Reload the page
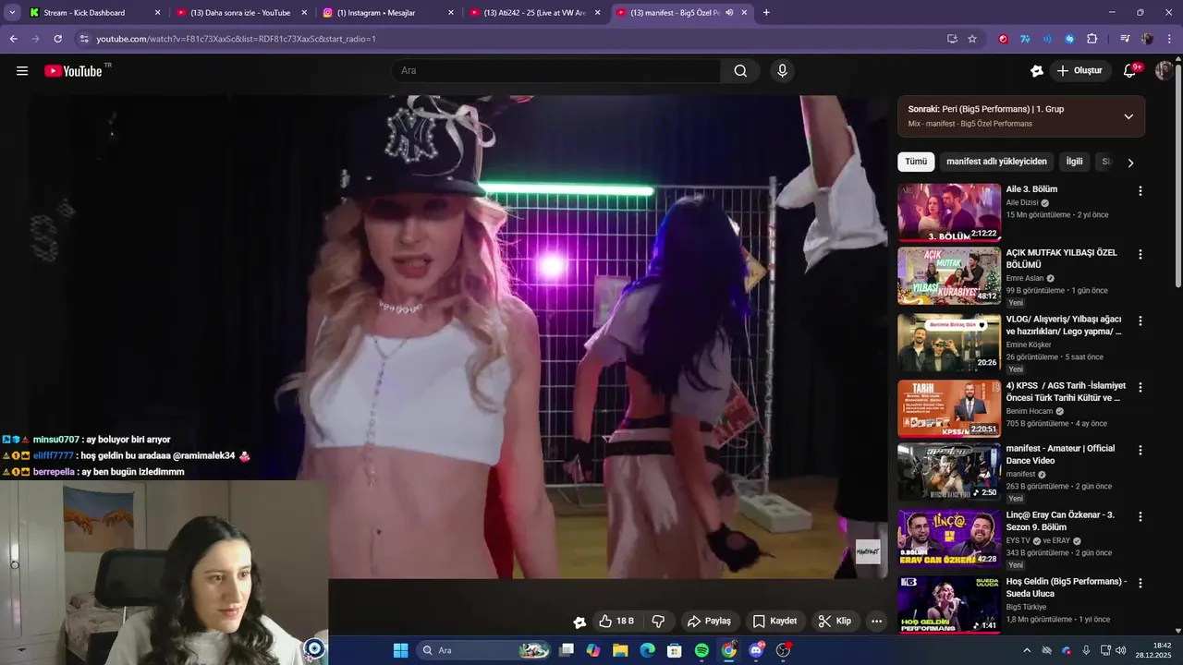The image size is (1183, 665). click(x=57, y=39)
